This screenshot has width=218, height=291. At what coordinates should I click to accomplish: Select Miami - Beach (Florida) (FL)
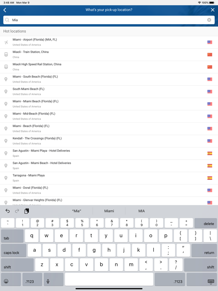click(109, 128)
